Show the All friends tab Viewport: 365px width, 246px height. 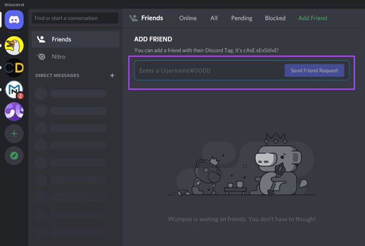coord(214,18)
